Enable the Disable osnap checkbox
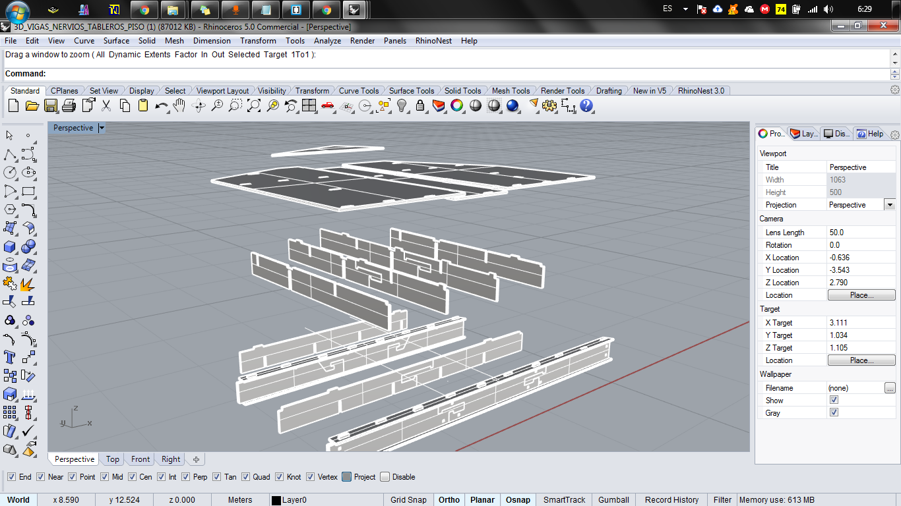Screen dimensions: 901x506 [x=385, y=477]
